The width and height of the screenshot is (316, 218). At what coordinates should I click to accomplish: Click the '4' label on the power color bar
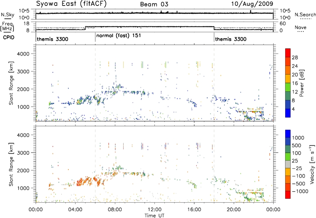[293, 109]
